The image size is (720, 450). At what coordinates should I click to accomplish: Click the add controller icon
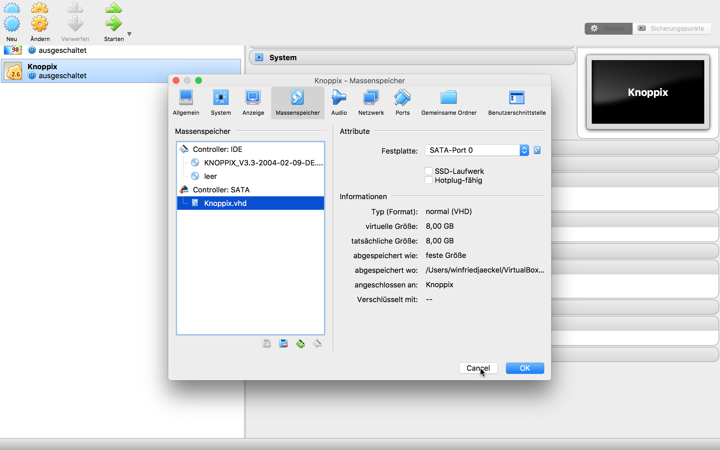pos(300,344)
